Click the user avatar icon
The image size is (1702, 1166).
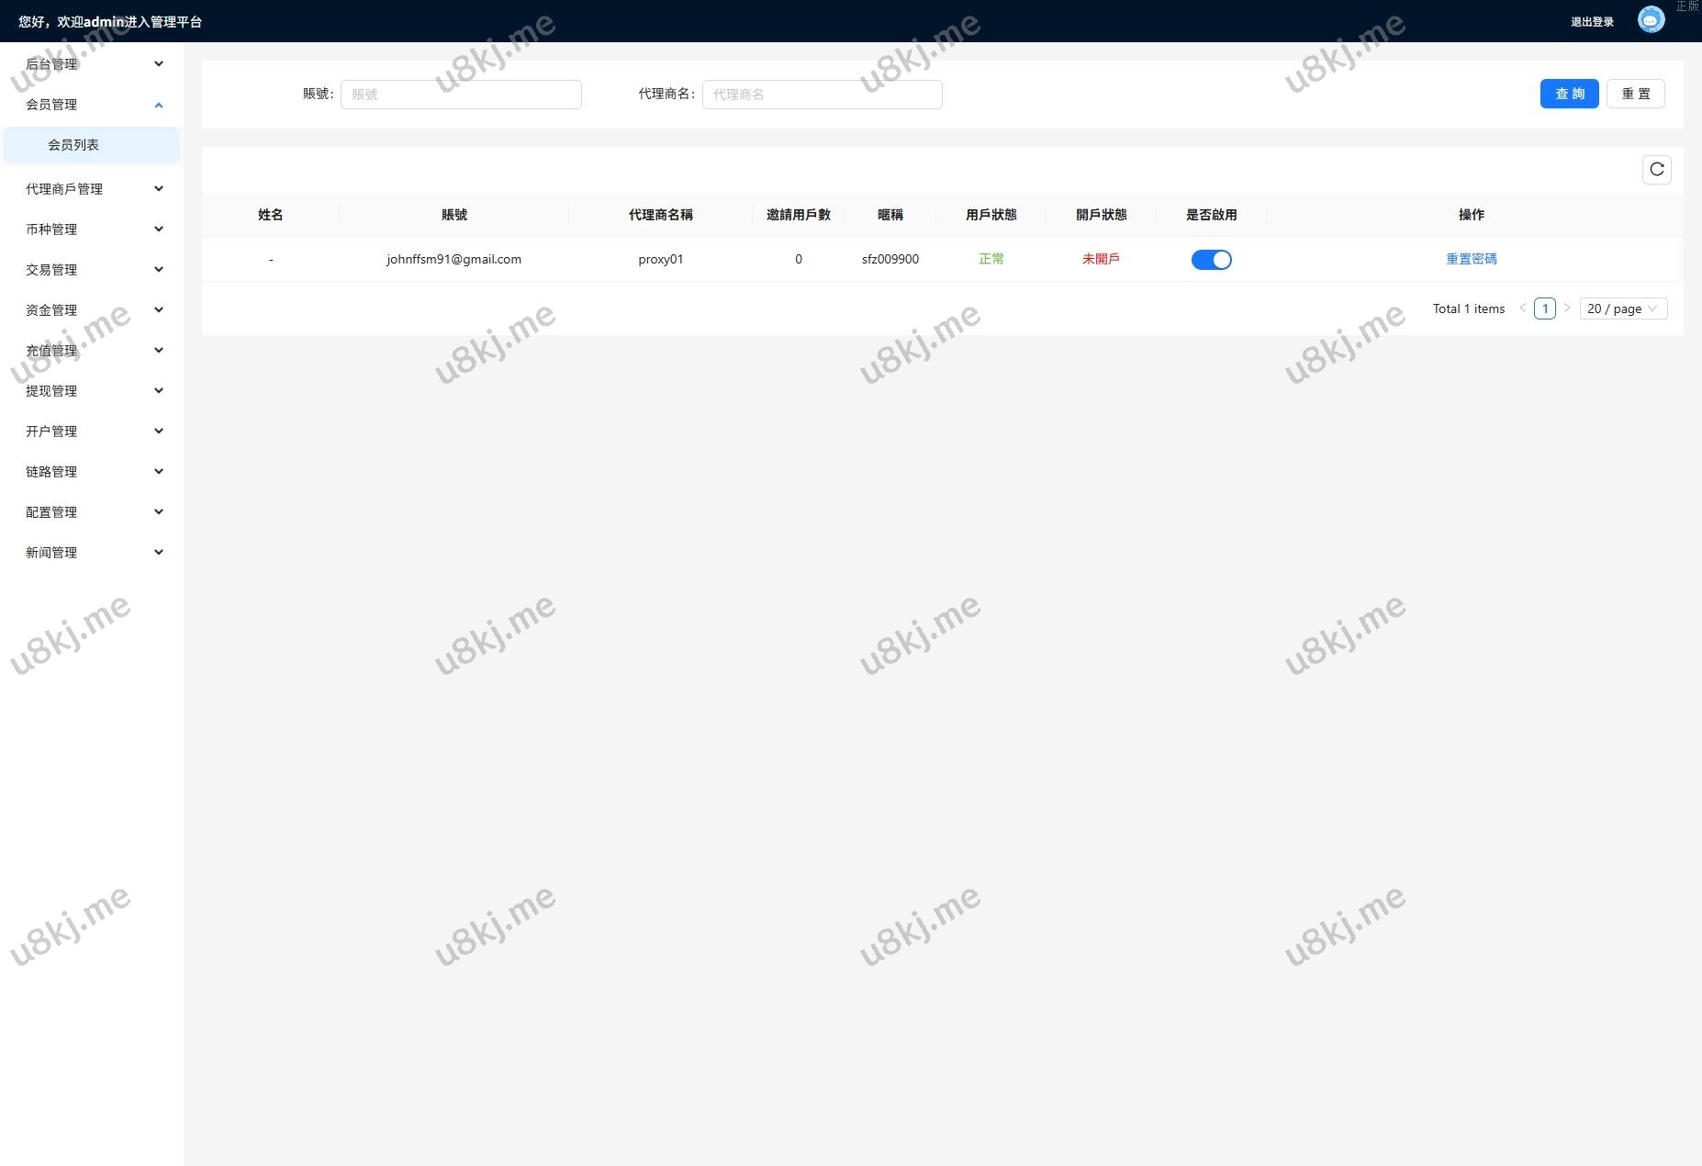click(x=1651, y=20)
